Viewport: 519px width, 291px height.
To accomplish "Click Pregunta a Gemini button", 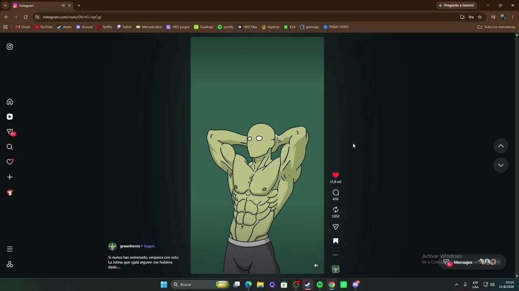I will 456,5.
